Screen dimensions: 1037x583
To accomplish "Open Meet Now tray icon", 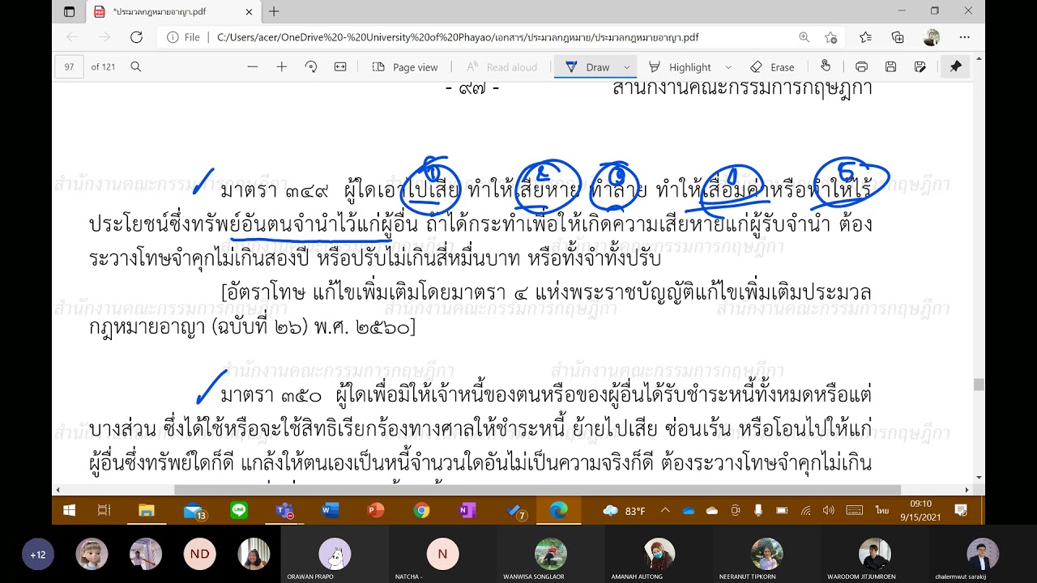I will click(736, 511).
